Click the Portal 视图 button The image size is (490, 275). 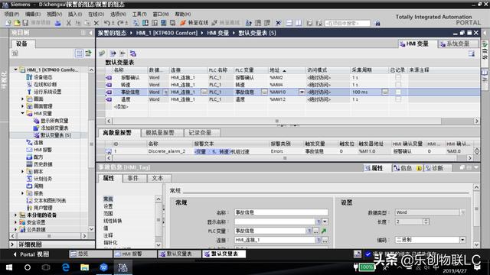(x=31, y=254)
